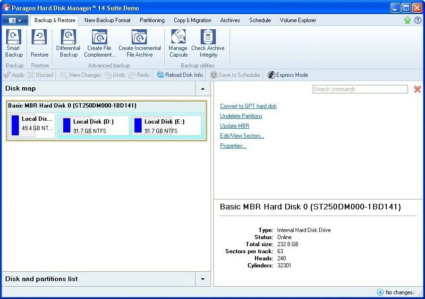Open Edit/View Sectors link
This screenshot has width=425, height=299.
[242, 136]
